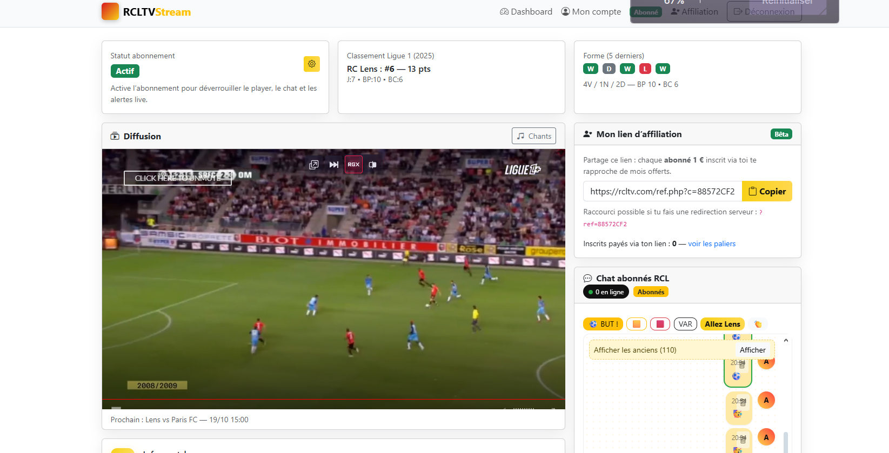
Task: Send clapping hands emoji reaction
Action: 758,324
